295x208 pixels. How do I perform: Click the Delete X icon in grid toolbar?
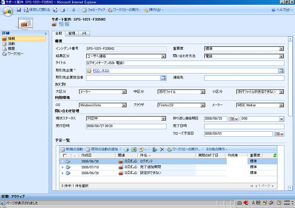pos(162,149)
